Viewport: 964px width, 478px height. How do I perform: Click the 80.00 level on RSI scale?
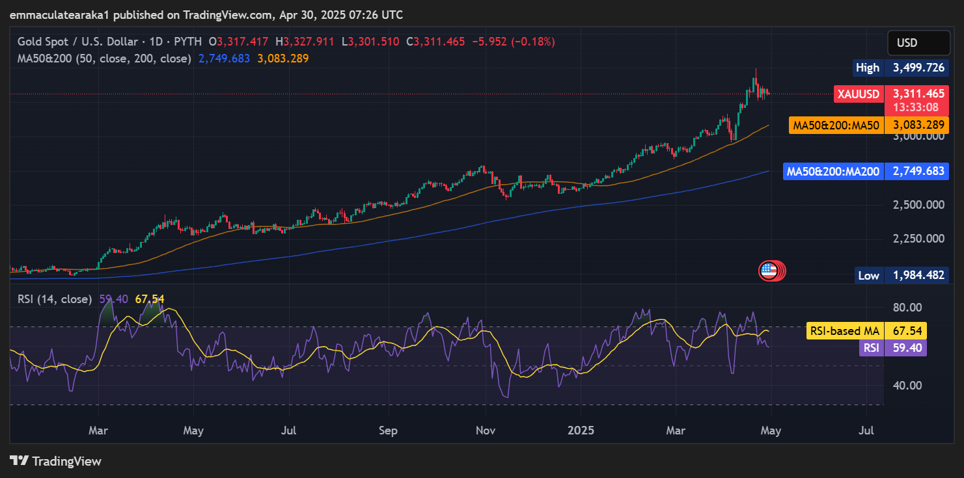coord(906,307)
